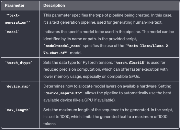Click the Description column header
Screen dimensions: 180x130
click(x=54, y=6)
